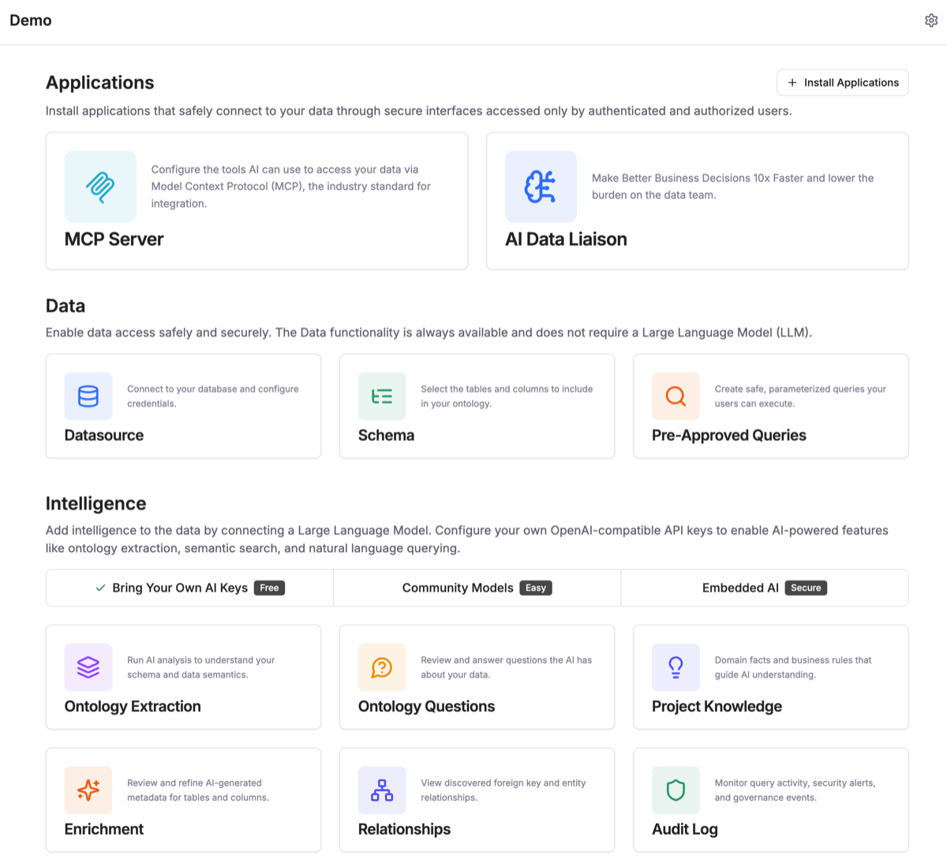Select the Ontology Extraction layers icon
The width and height of the screenshot is (947, 863).
coord(88,667)
